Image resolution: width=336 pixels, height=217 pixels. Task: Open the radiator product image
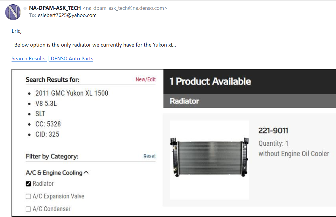[x=209, y=160]
